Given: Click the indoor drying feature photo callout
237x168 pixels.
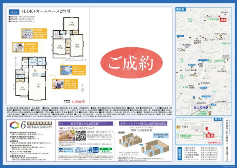Looking at the screenshot, I should (34, 33).
